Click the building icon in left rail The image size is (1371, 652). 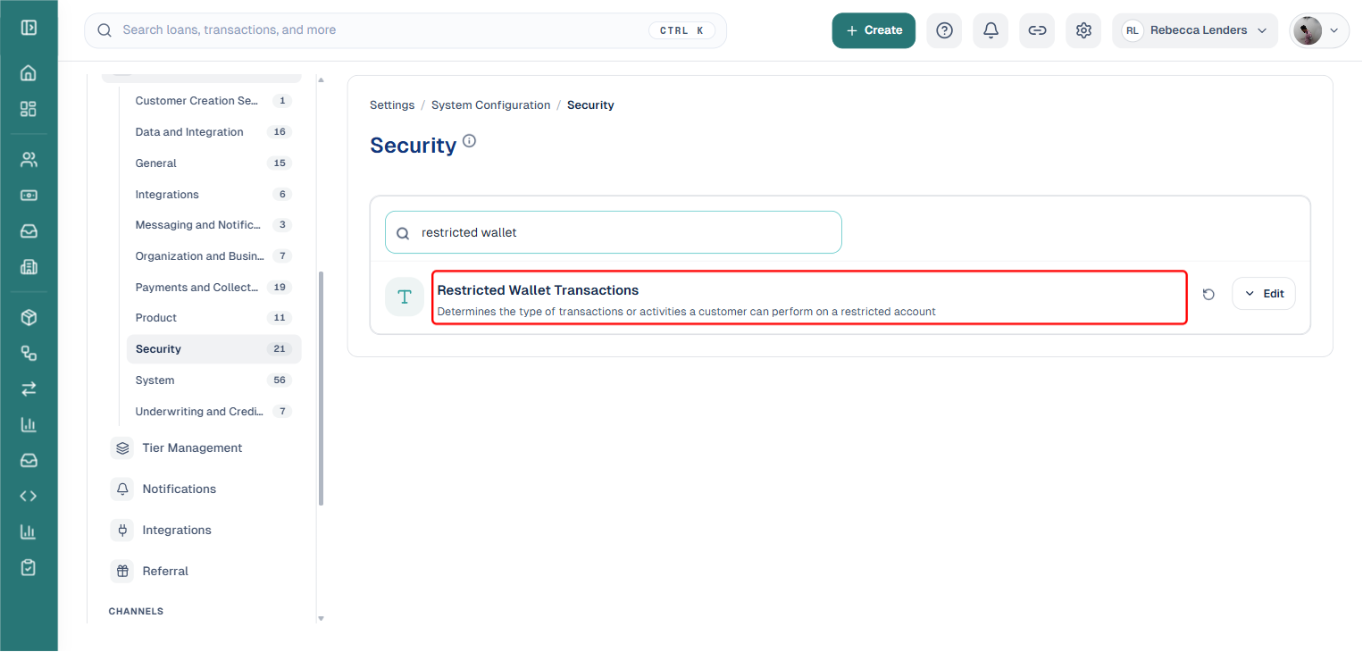pyautogui.click(x=29, y=267)
